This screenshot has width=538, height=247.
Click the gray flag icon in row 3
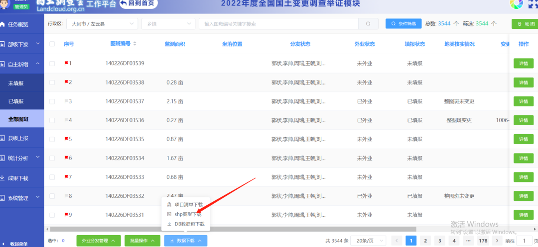pos(66,101)
